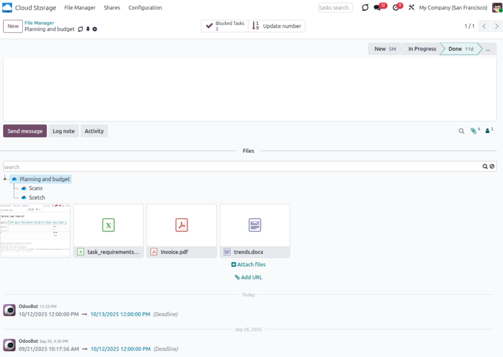Viewport: 503px width, 357px height.
Task: Clear the files search with the ban icon
Action: coord(492,167)
